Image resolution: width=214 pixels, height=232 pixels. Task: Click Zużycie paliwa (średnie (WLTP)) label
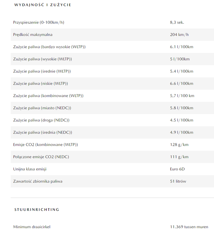(42, 71)
